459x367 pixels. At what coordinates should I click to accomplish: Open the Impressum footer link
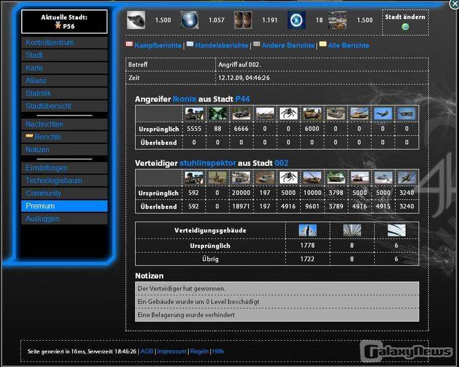pyautogui.click(x=172, y=351)
